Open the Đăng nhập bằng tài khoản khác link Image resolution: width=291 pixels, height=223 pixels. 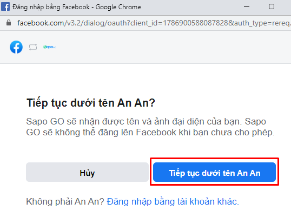(173, 201)
